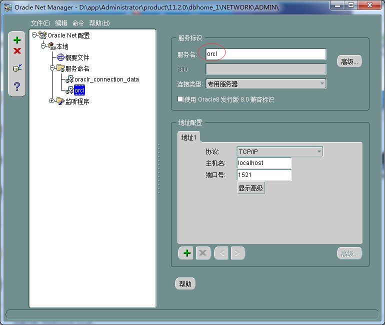Open the 文件(F) menu
This screenshot has width=385, height=325.
[x=40, y=23]
